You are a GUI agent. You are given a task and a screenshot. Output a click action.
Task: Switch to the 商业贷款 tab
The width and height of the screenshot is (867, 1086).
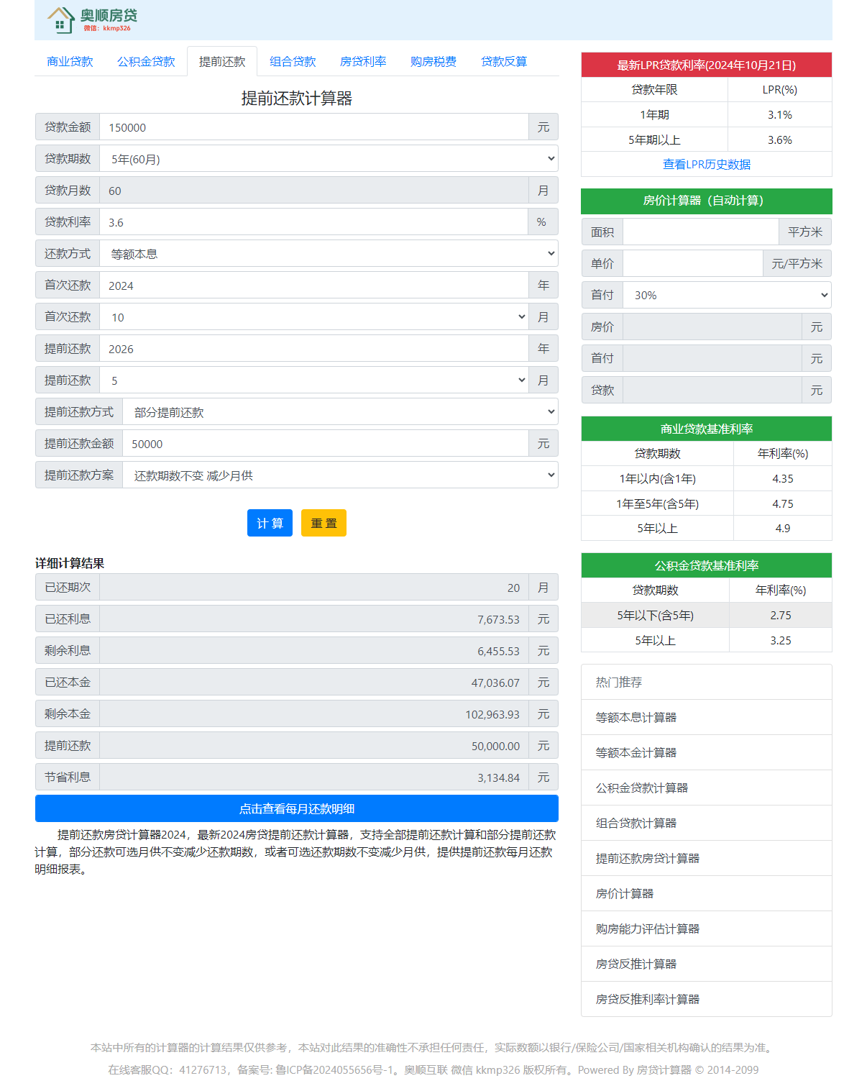point(70,62)
